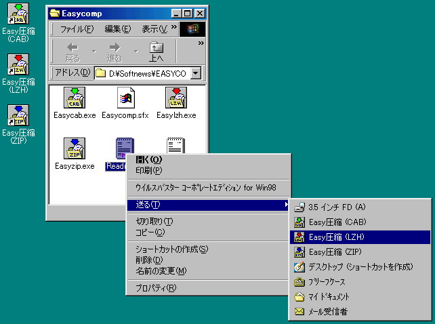Expand the address bar dropdown
This screenshot has width=435, height=324.
[x=196, y=74]
